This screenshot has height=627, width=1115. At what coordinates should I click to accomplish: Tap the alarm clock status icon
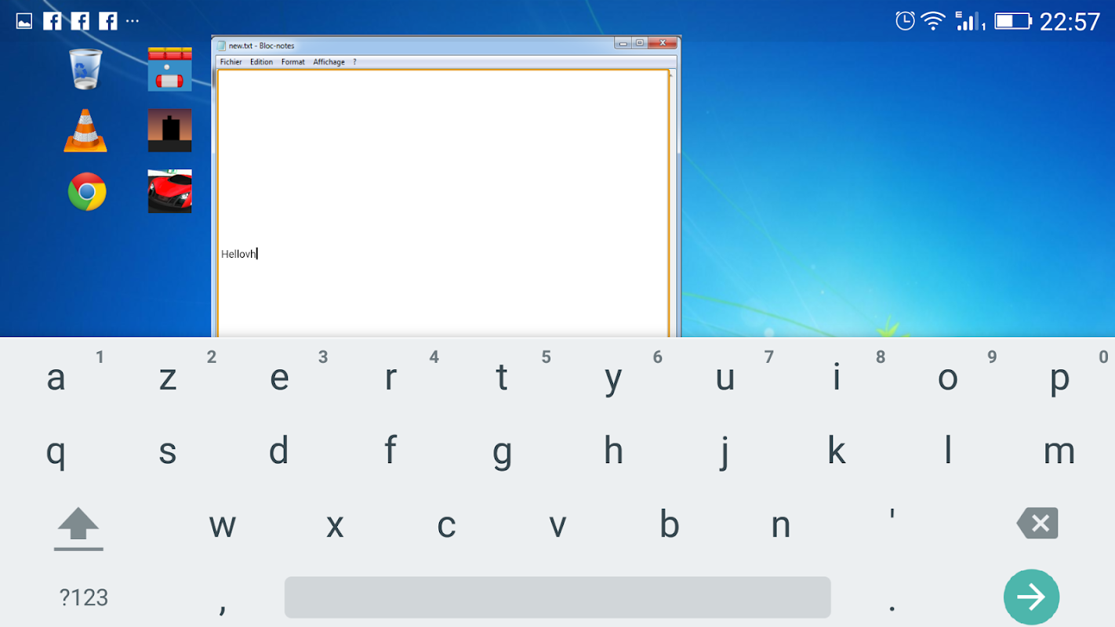pos(905,20)
